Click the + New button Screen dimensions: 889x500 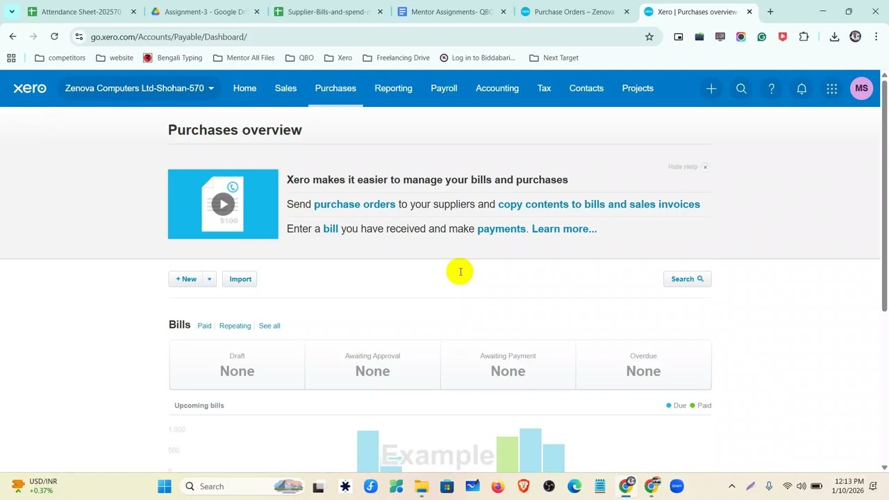pyautogui.click(x=186, y=279)
